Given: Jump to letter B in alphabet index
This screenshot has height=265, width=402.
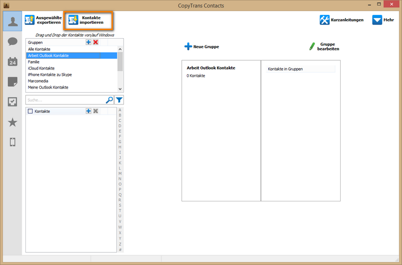Looking at the screenshot, I should (x=120, y=116).
